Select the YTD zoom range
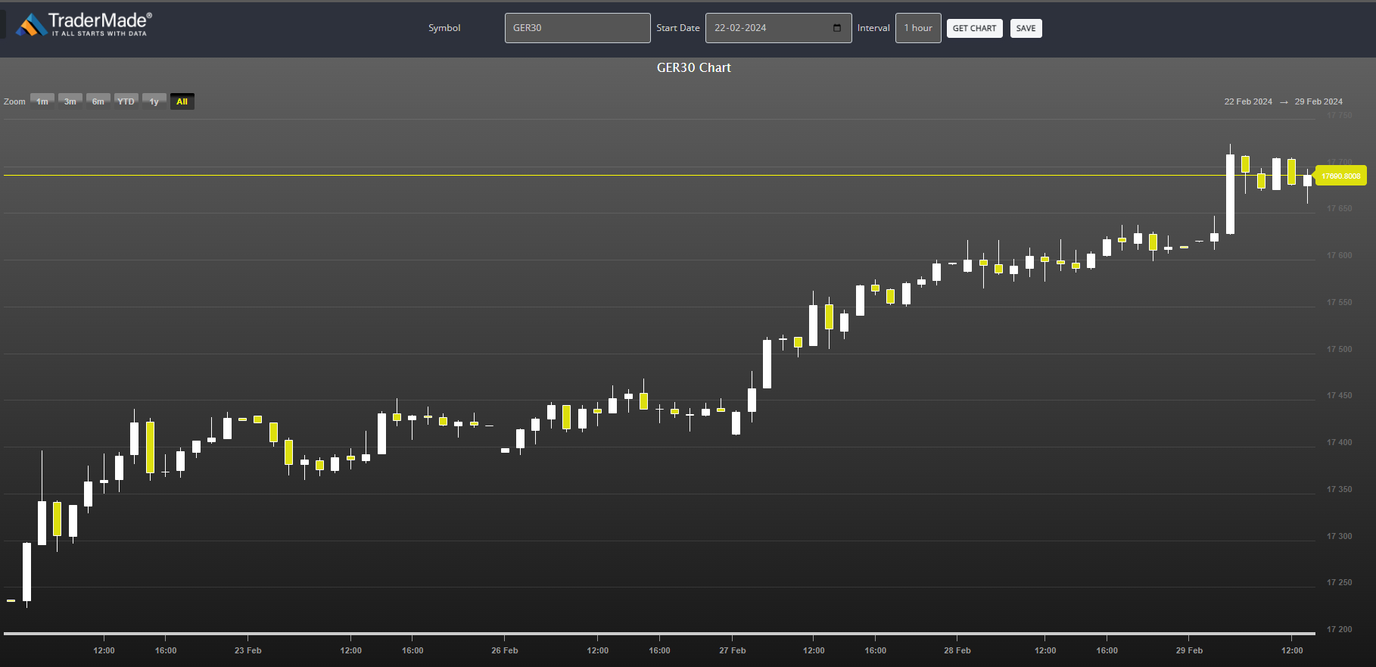This screenshot has width=1376, height=667. point(126,101)
